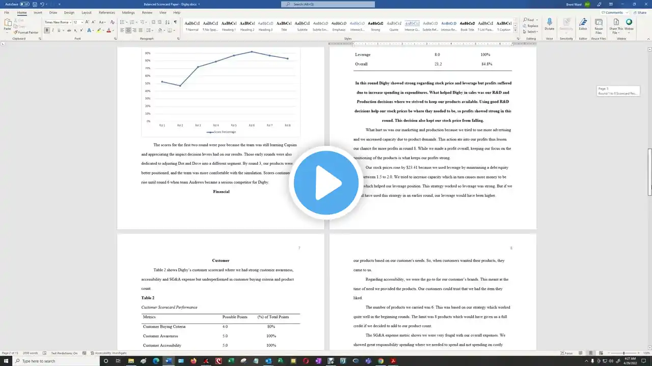Save the document with the Save icon
Image resolution: width=652 pixels, height=366 pixels.
pos(35,4)
